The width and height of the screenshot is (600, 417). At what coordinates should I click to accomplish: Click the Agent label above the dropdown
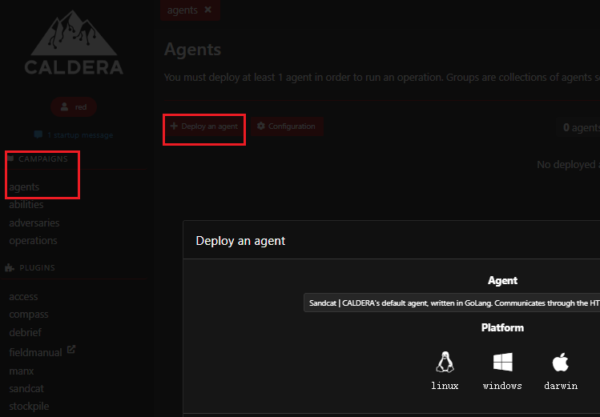(502, 281)
